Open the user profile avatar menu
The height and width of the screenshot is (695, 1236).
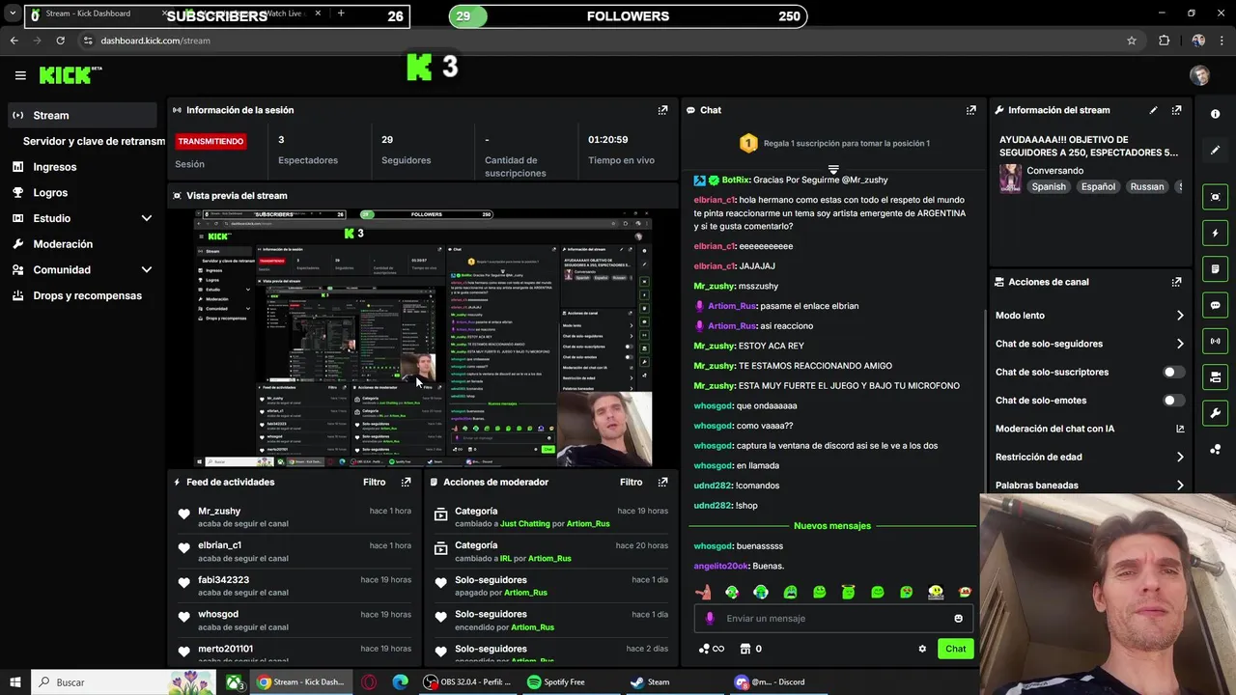click(x=1199, y=75)
